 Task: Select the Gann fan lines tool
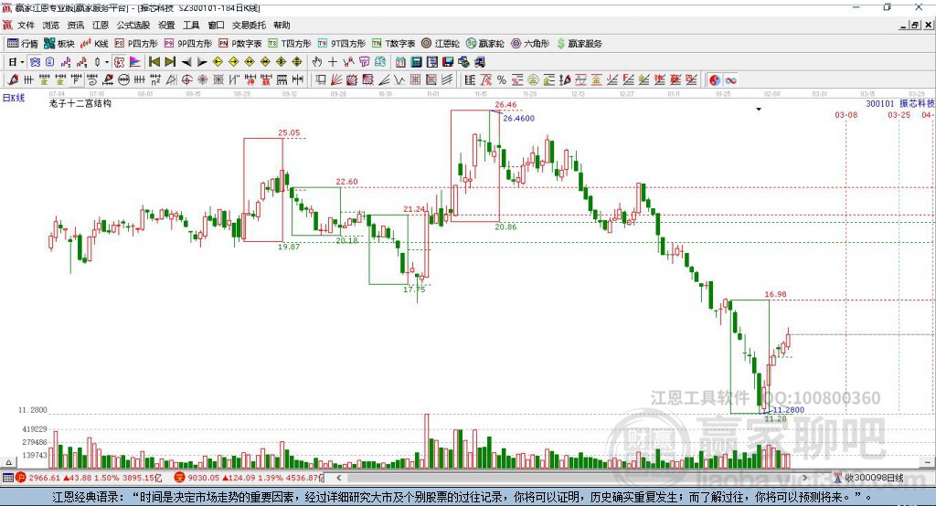pos(336,79)
